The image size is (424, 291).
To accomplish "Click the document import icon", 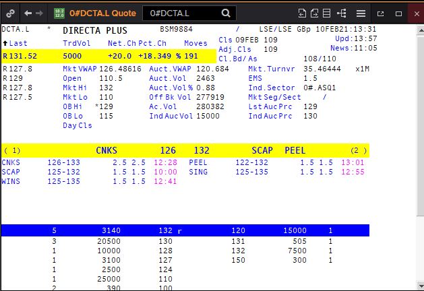I will (302, 13).
